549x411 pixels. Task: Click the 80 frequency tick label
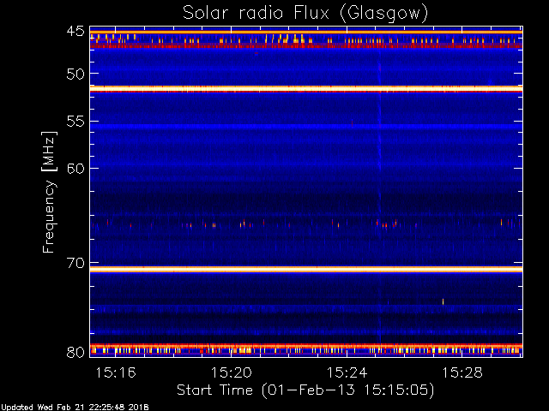(75, 352)
